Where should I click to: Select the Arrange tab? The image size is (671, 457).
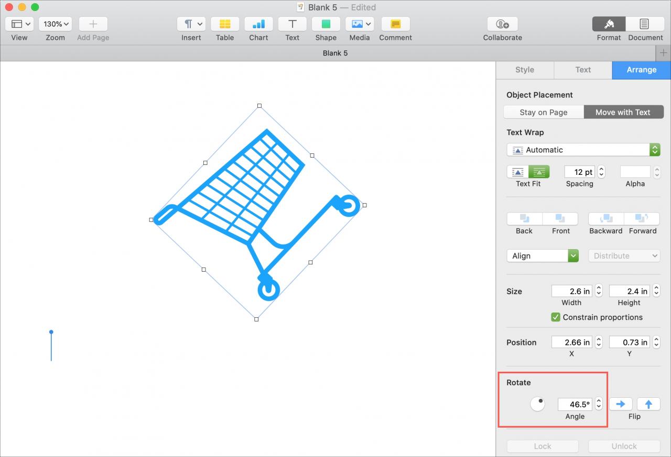pyautogui.click(x=641, y=70)
